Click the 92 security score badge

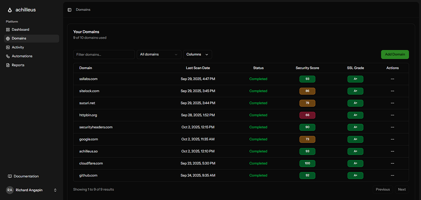coord(307,175)
